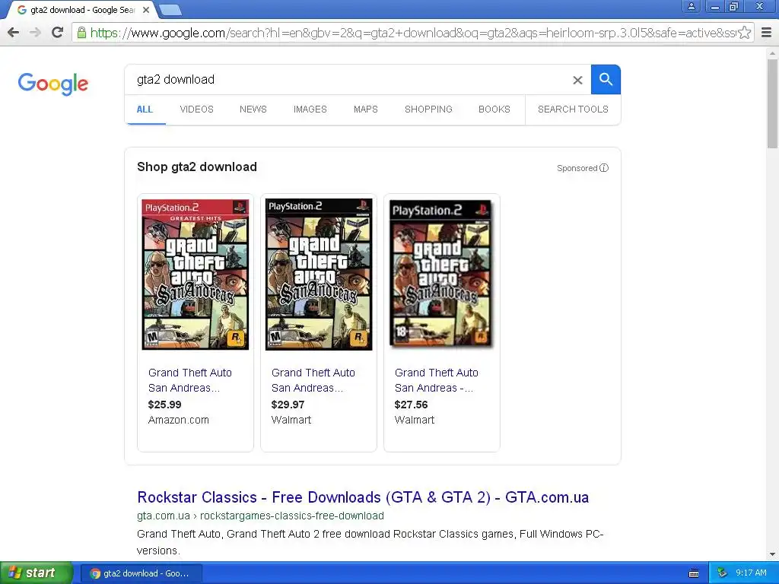Viewport: 779px width, 584px height.
Task: Open the Amazon.com San Andreas cover thumbnail
Action: (x=196, y=275)
